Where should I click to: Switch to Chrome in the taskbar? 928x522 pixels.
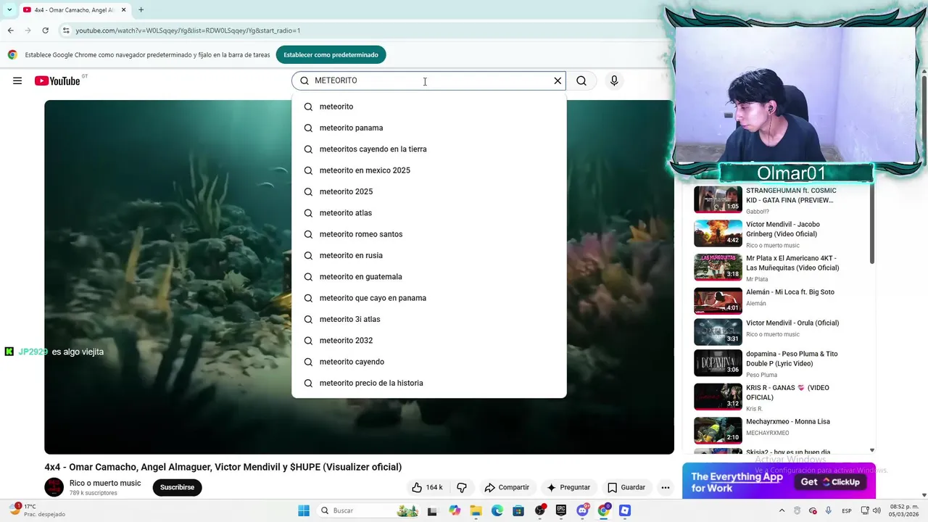604,510
